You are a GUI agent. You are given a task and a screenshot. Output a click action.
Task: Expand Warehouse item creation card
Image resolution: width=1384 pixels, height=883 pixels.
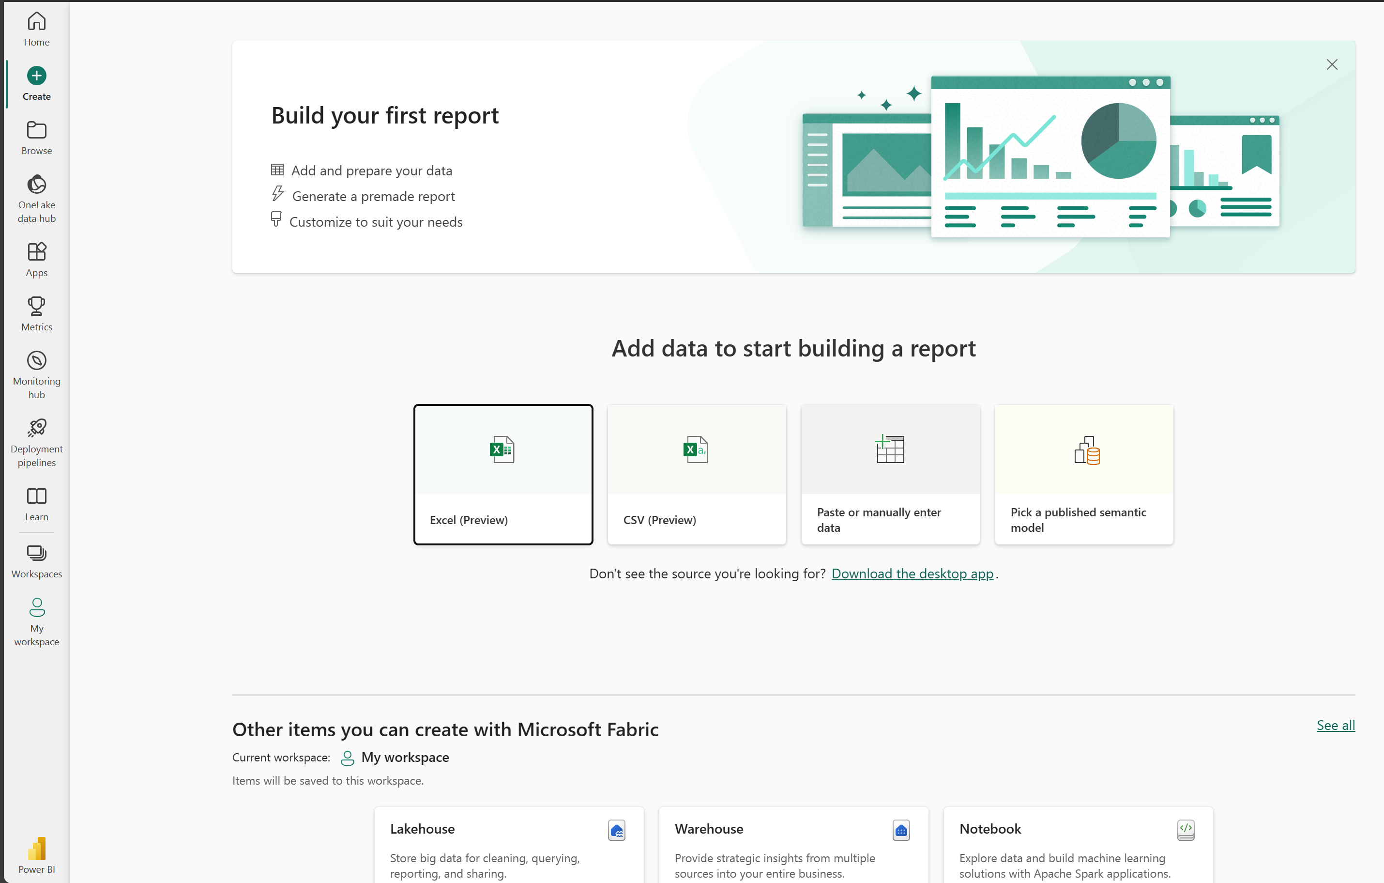click(x=794, y=848)
